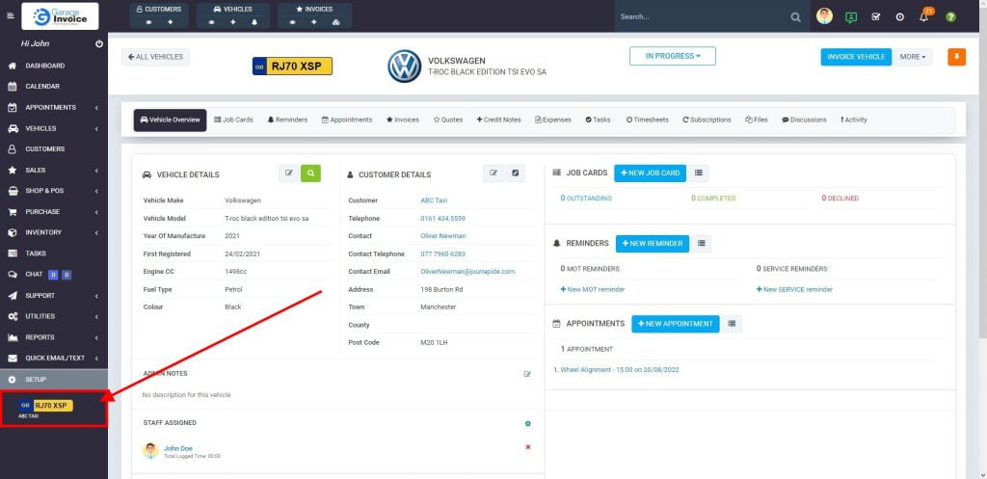The height and width of the screenshot is (479, 987).
Task: Show reminders list view icon
Action: pyautogui.click(x=702, y=244)
